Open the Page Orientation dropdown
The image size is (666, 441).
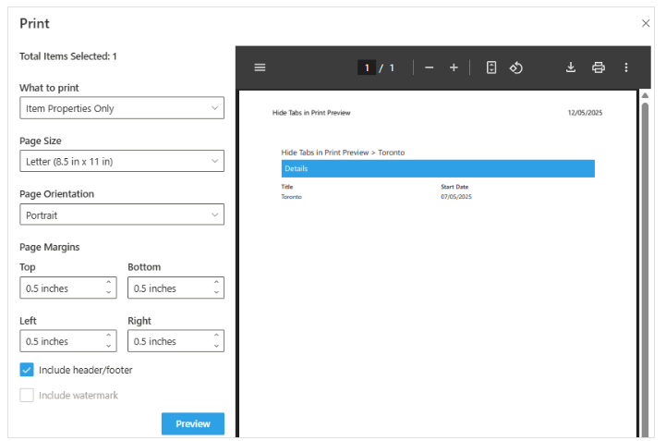[x=122, y=214]
